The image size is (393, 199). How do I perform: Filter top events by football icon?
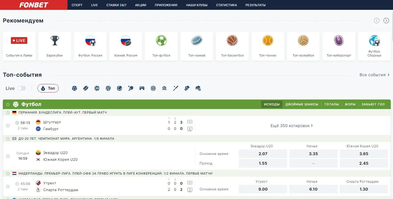(x=74, y=88)
